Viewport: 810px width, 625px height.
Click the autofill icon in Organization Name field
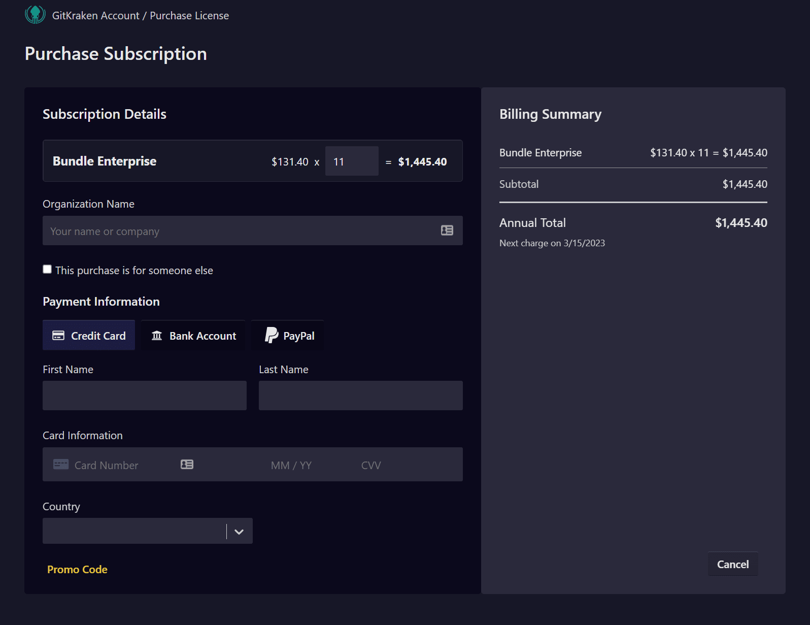[x=447, y=231]
